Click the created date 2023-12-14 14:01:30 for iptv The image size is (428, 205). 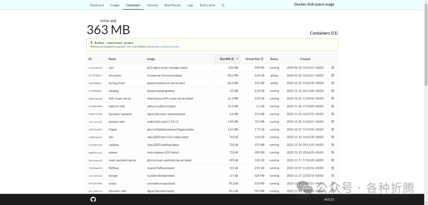click(305, 137)
